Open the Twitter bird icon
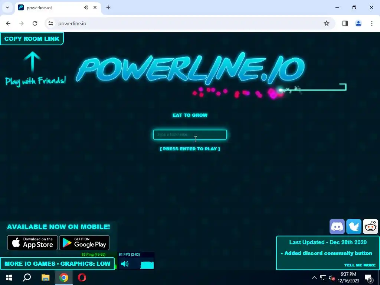380x285 pixels. (x=354, y=227)
